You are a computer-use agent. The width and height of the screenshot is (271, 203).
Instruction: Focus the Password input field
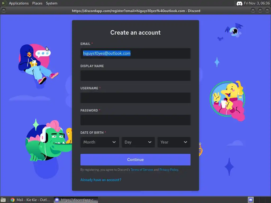point(135,120)
